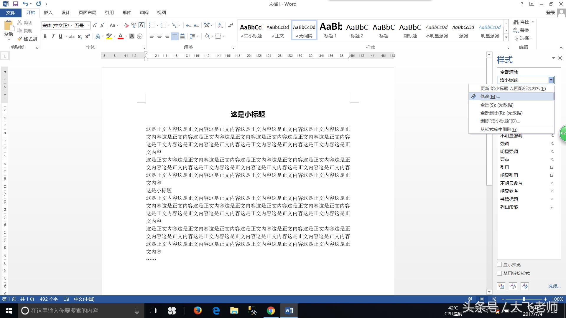Switch to the 插入 ribbon tab

(x=48, y=12)
